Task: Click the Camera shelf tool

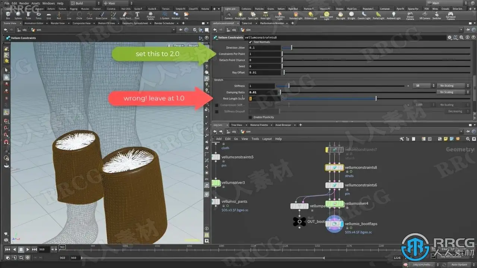Action: [228, 15]
